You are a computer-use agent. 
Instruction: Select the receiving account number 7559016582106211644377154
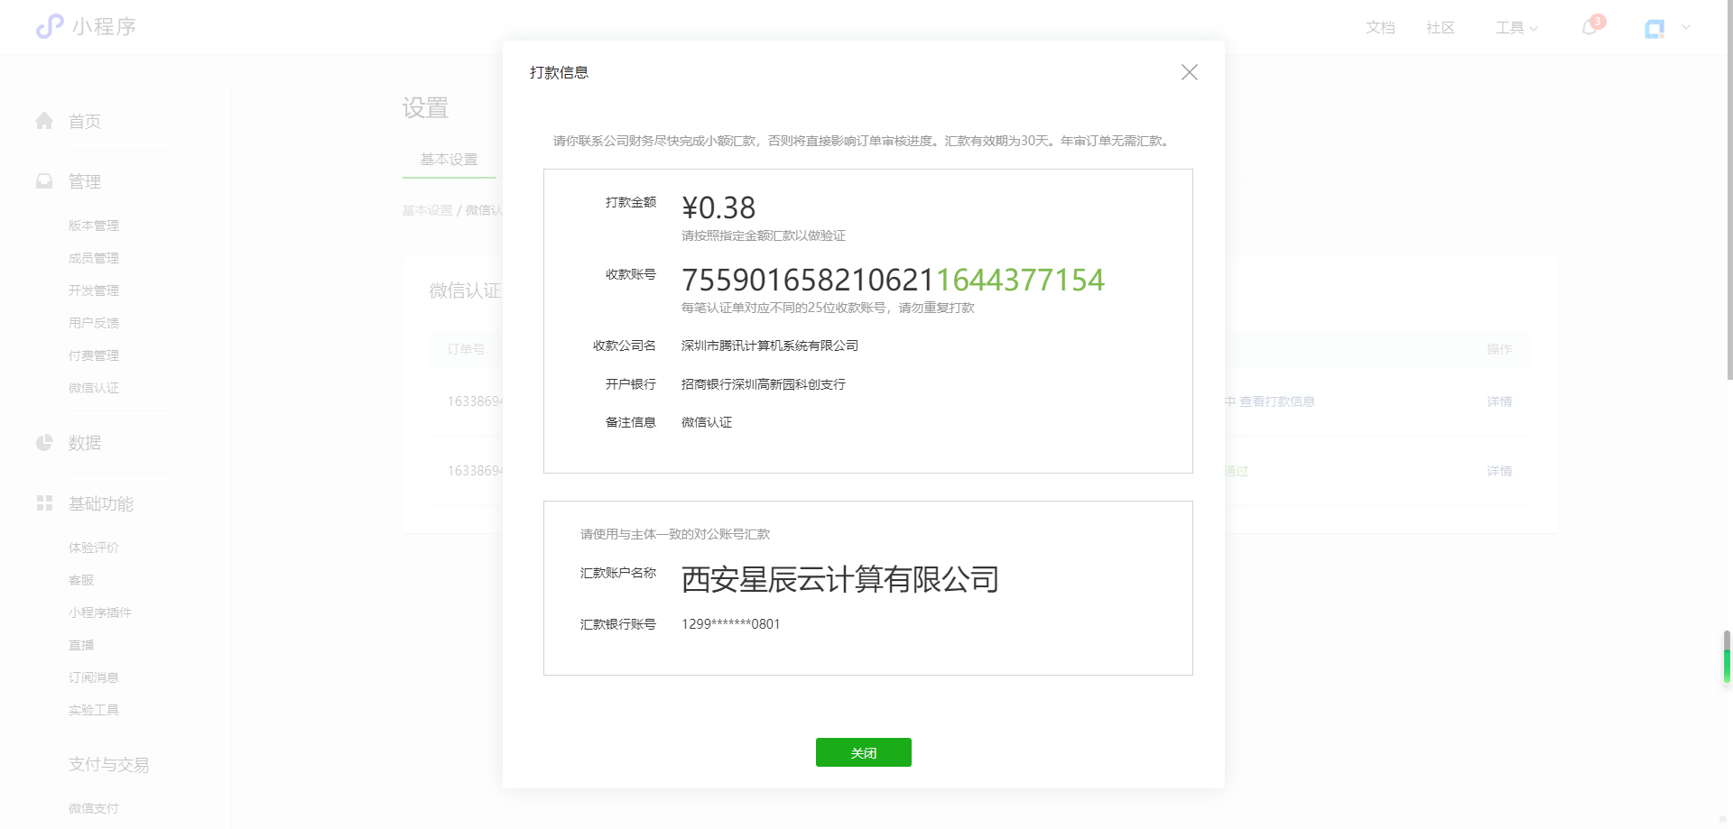click(x=893, y=280)
